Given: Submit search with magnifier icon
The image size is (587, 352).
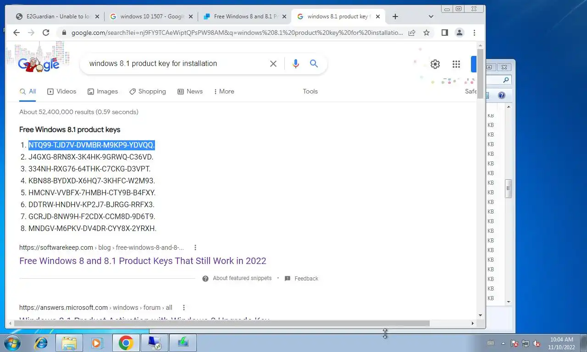Looking at the screenshot, I should (x=314, y=64).
